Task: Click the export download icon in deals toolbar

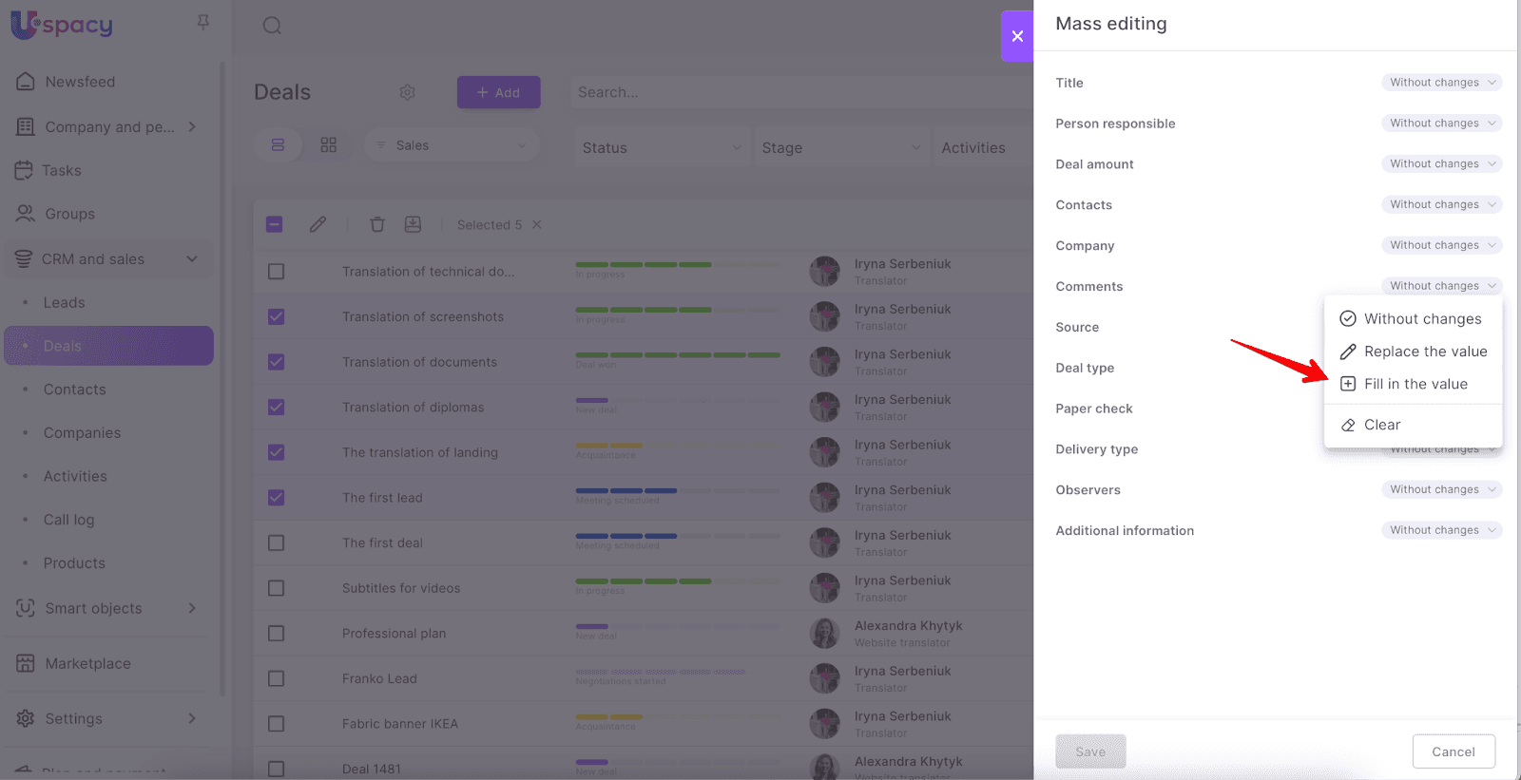Action: click(x=413, y=224)
